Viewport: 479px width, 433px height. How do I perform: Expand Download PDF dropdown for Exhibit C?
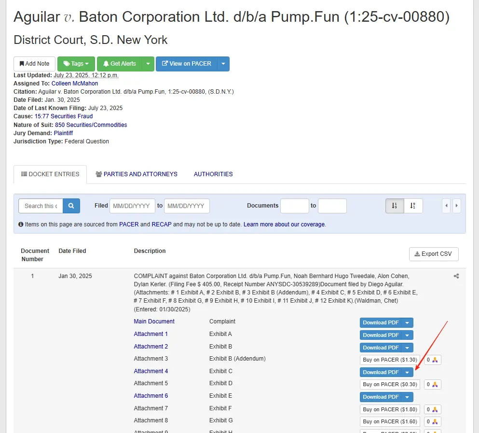point(407,372)
